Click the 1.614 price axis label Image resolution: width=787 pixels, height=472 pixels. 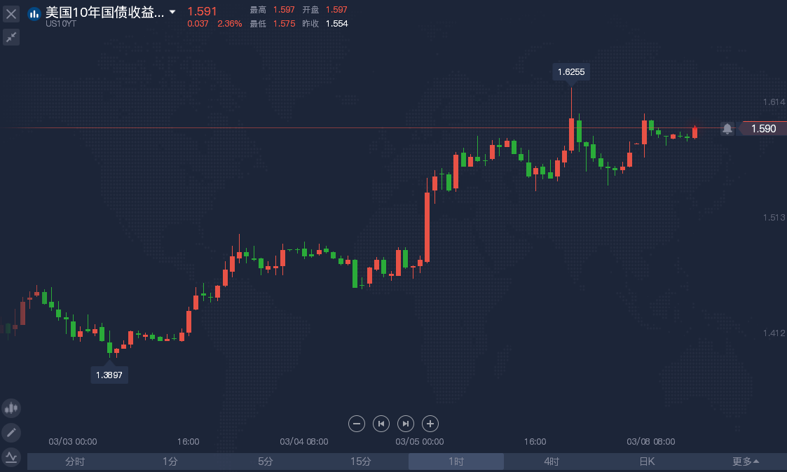click(774, 102)
